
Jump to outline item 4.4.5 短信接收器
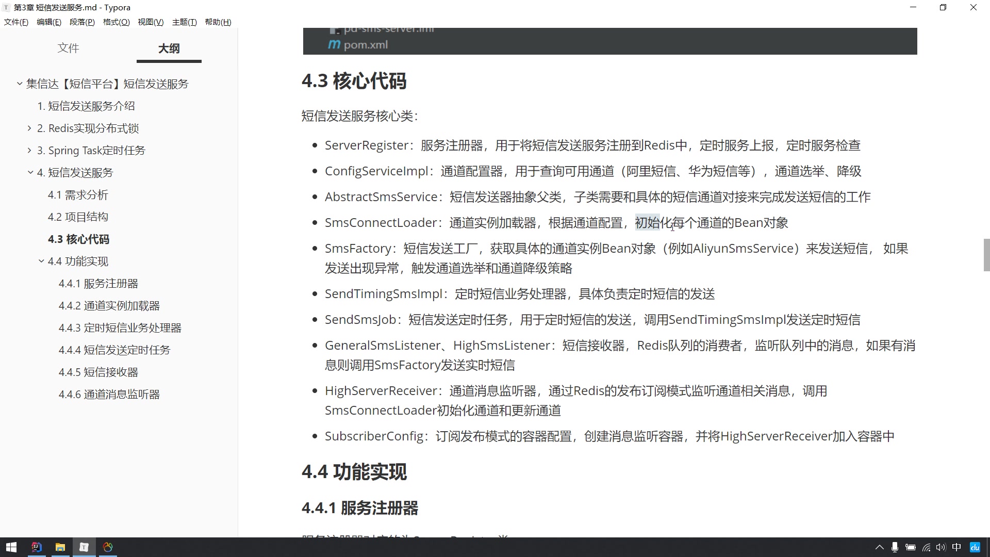click(98, 372)
